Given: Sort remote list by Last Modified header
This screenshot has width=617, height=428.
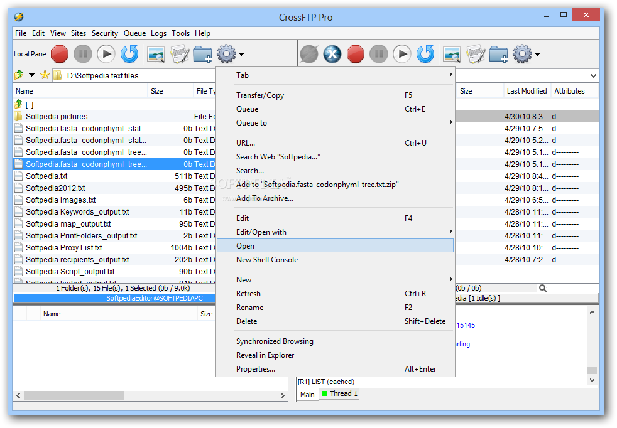Looking at the screenshot, I should (x=527, y=91).
